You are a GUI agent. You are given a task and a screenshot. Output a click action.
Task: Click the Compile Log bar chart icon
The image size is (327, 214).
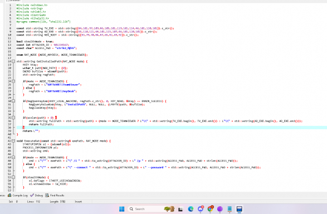click(x=9, y=195)
